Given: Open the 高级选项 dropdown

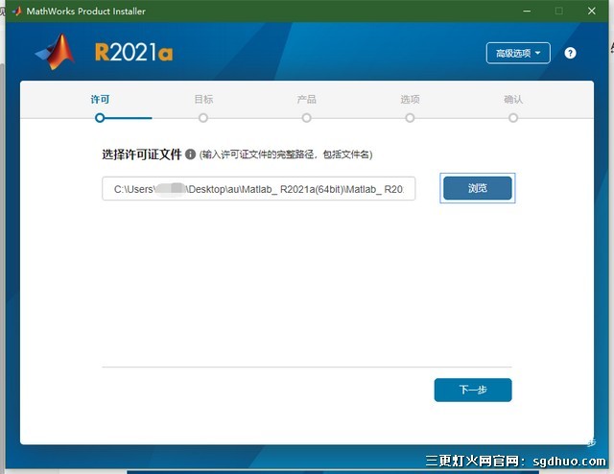Looking at the screenshot, I should [518, 53].
